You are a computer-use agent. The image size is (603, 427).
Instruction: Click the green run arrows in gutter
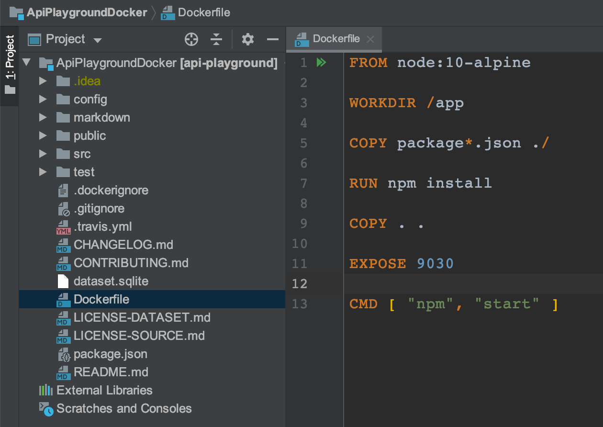[x=321, y=63]
